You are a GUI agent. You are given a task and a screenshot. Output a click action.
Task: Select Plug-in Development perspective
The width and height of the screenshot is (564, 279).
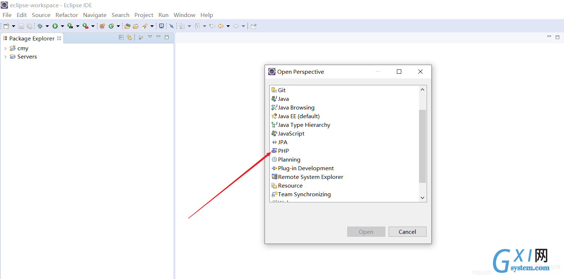[x=303, y=168]
